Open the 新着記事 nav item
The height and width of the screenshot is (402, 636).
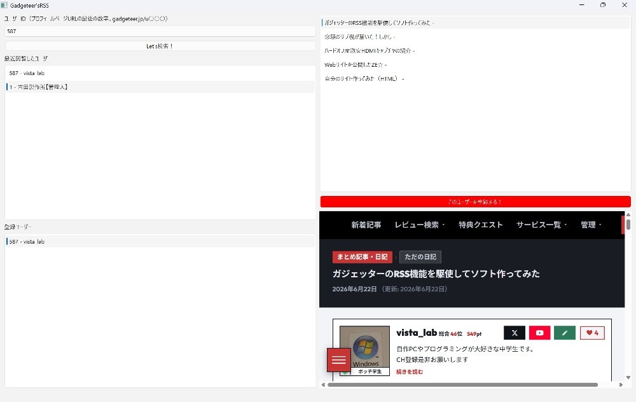click(366, 225)
